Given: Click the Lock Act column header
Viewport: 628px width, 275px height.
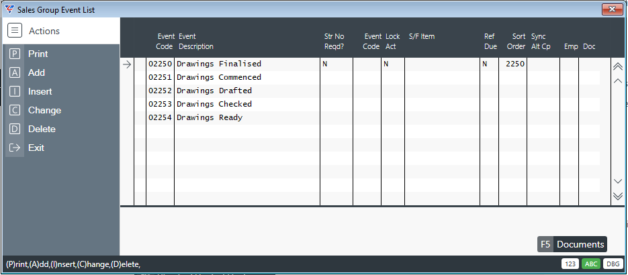Looking at the screenshot, I should (392, 42).
